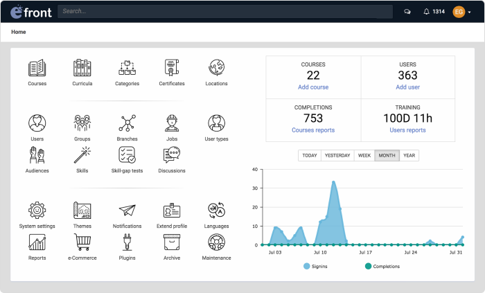Screen dimensions: 485x293
Task: Click the signins peak point on chart
Action: (333, 182)
